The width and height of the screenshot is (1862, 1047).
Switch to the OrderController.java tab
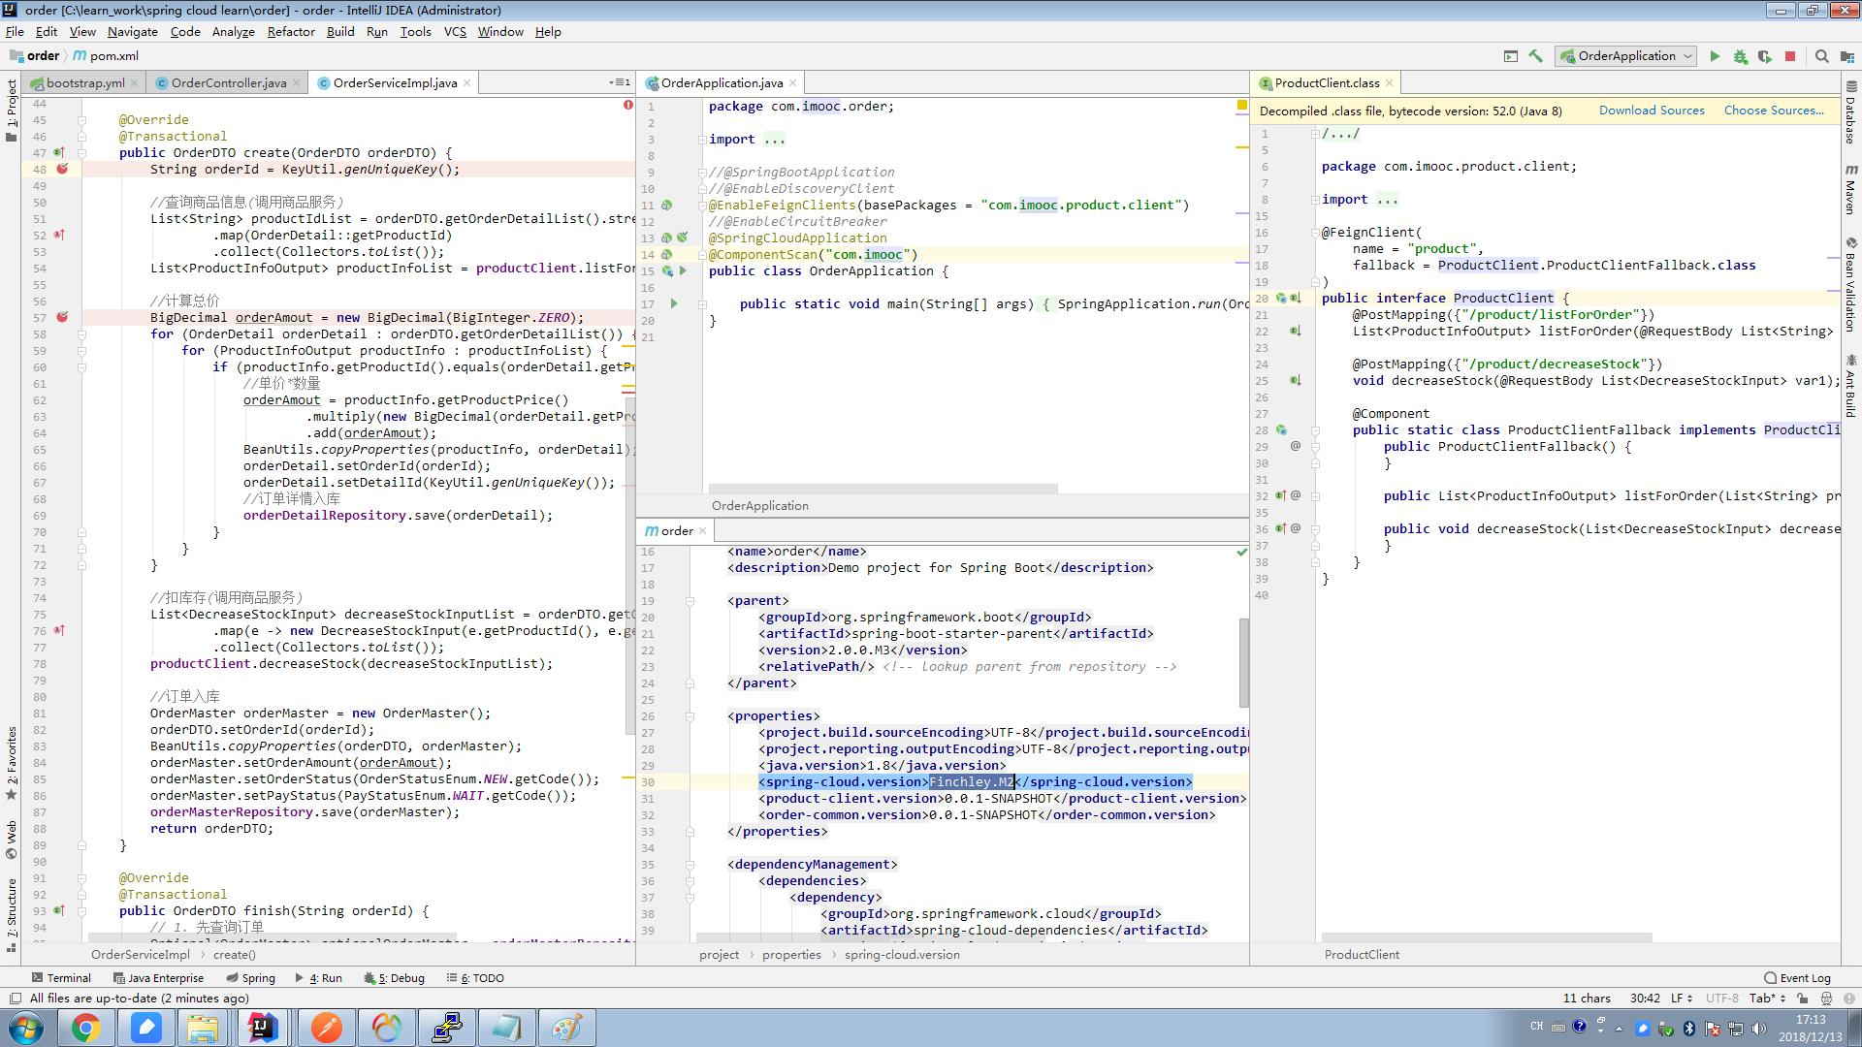229,83
